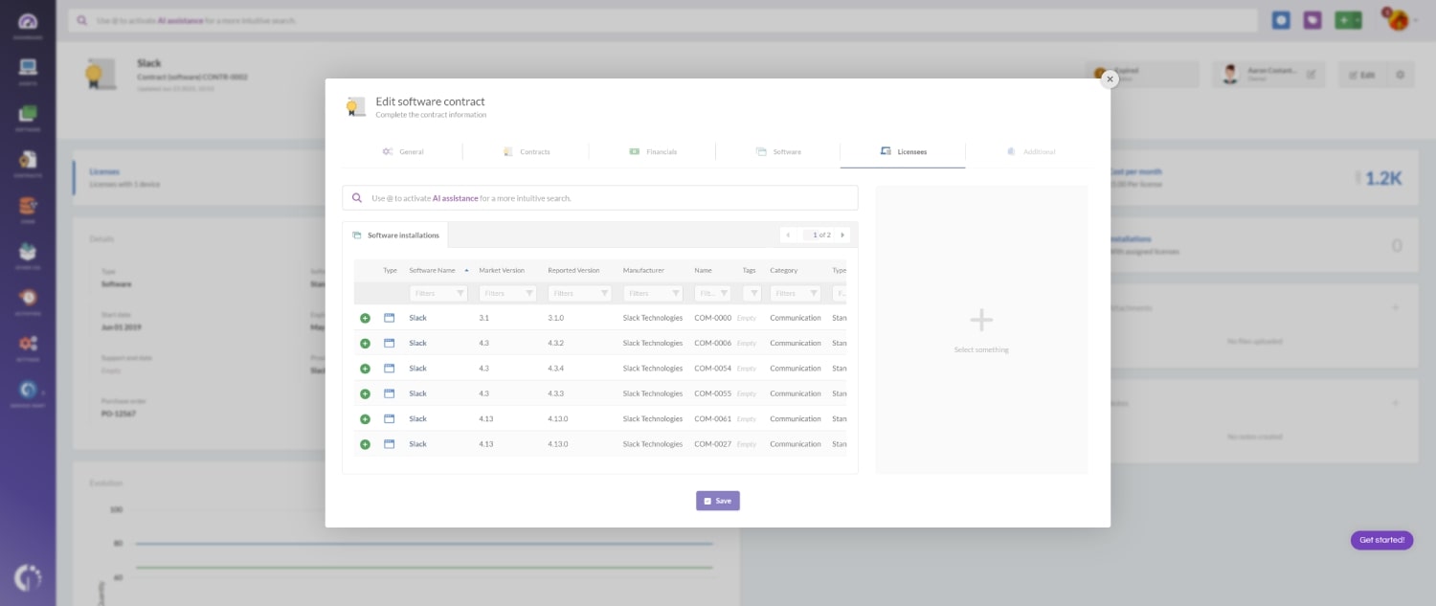
Task: Open the Category filter dropdown
Action: tap(796, 293)
